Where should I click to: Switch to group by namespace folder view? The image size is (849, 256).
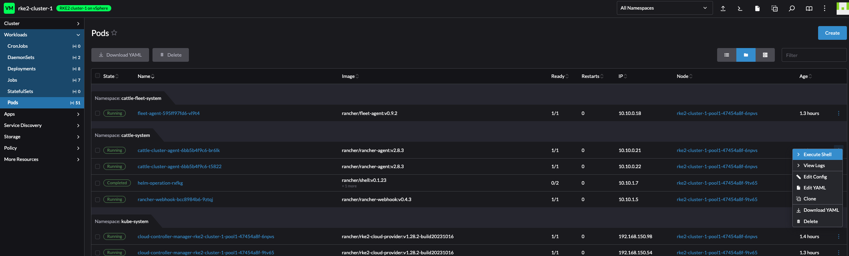coord(746,55)
